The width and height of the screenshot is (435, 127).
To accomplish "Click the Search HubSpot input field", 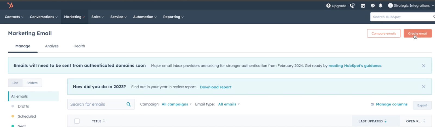I will click(401, 17).
